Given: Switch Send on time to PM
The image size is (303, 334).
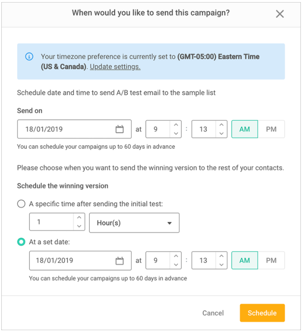Looking at the screenshot, I should [271, 129].
